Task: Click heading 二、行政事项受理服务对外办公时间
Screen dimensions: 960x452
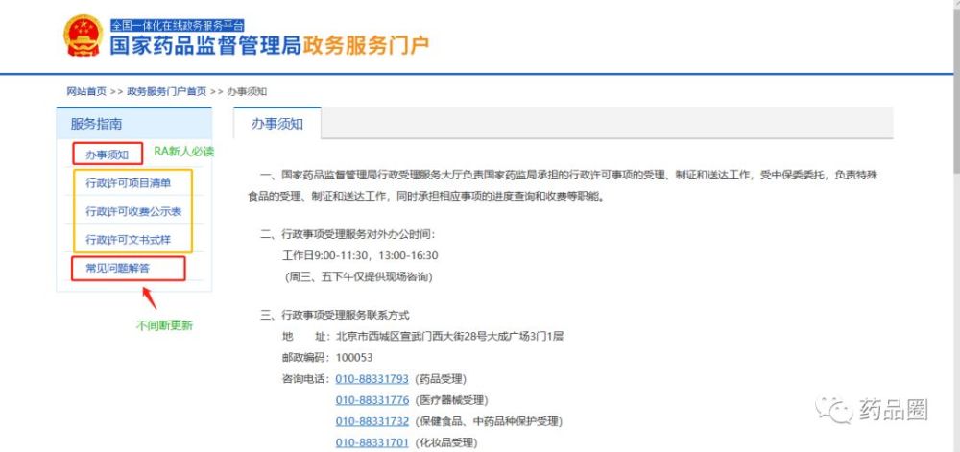Action: (x=348, y=234)
